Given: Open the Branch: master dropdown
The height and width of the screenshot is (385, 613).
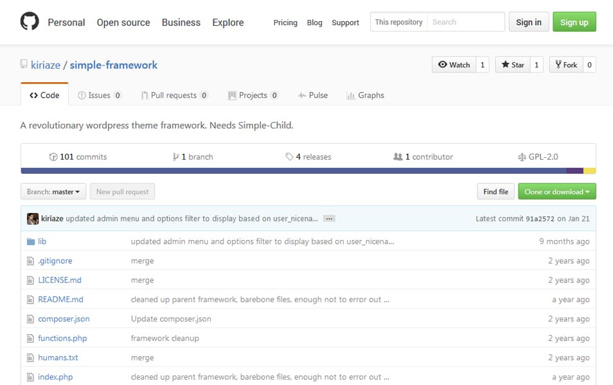Looking at the screenshot, I should [x=53, y=191].
